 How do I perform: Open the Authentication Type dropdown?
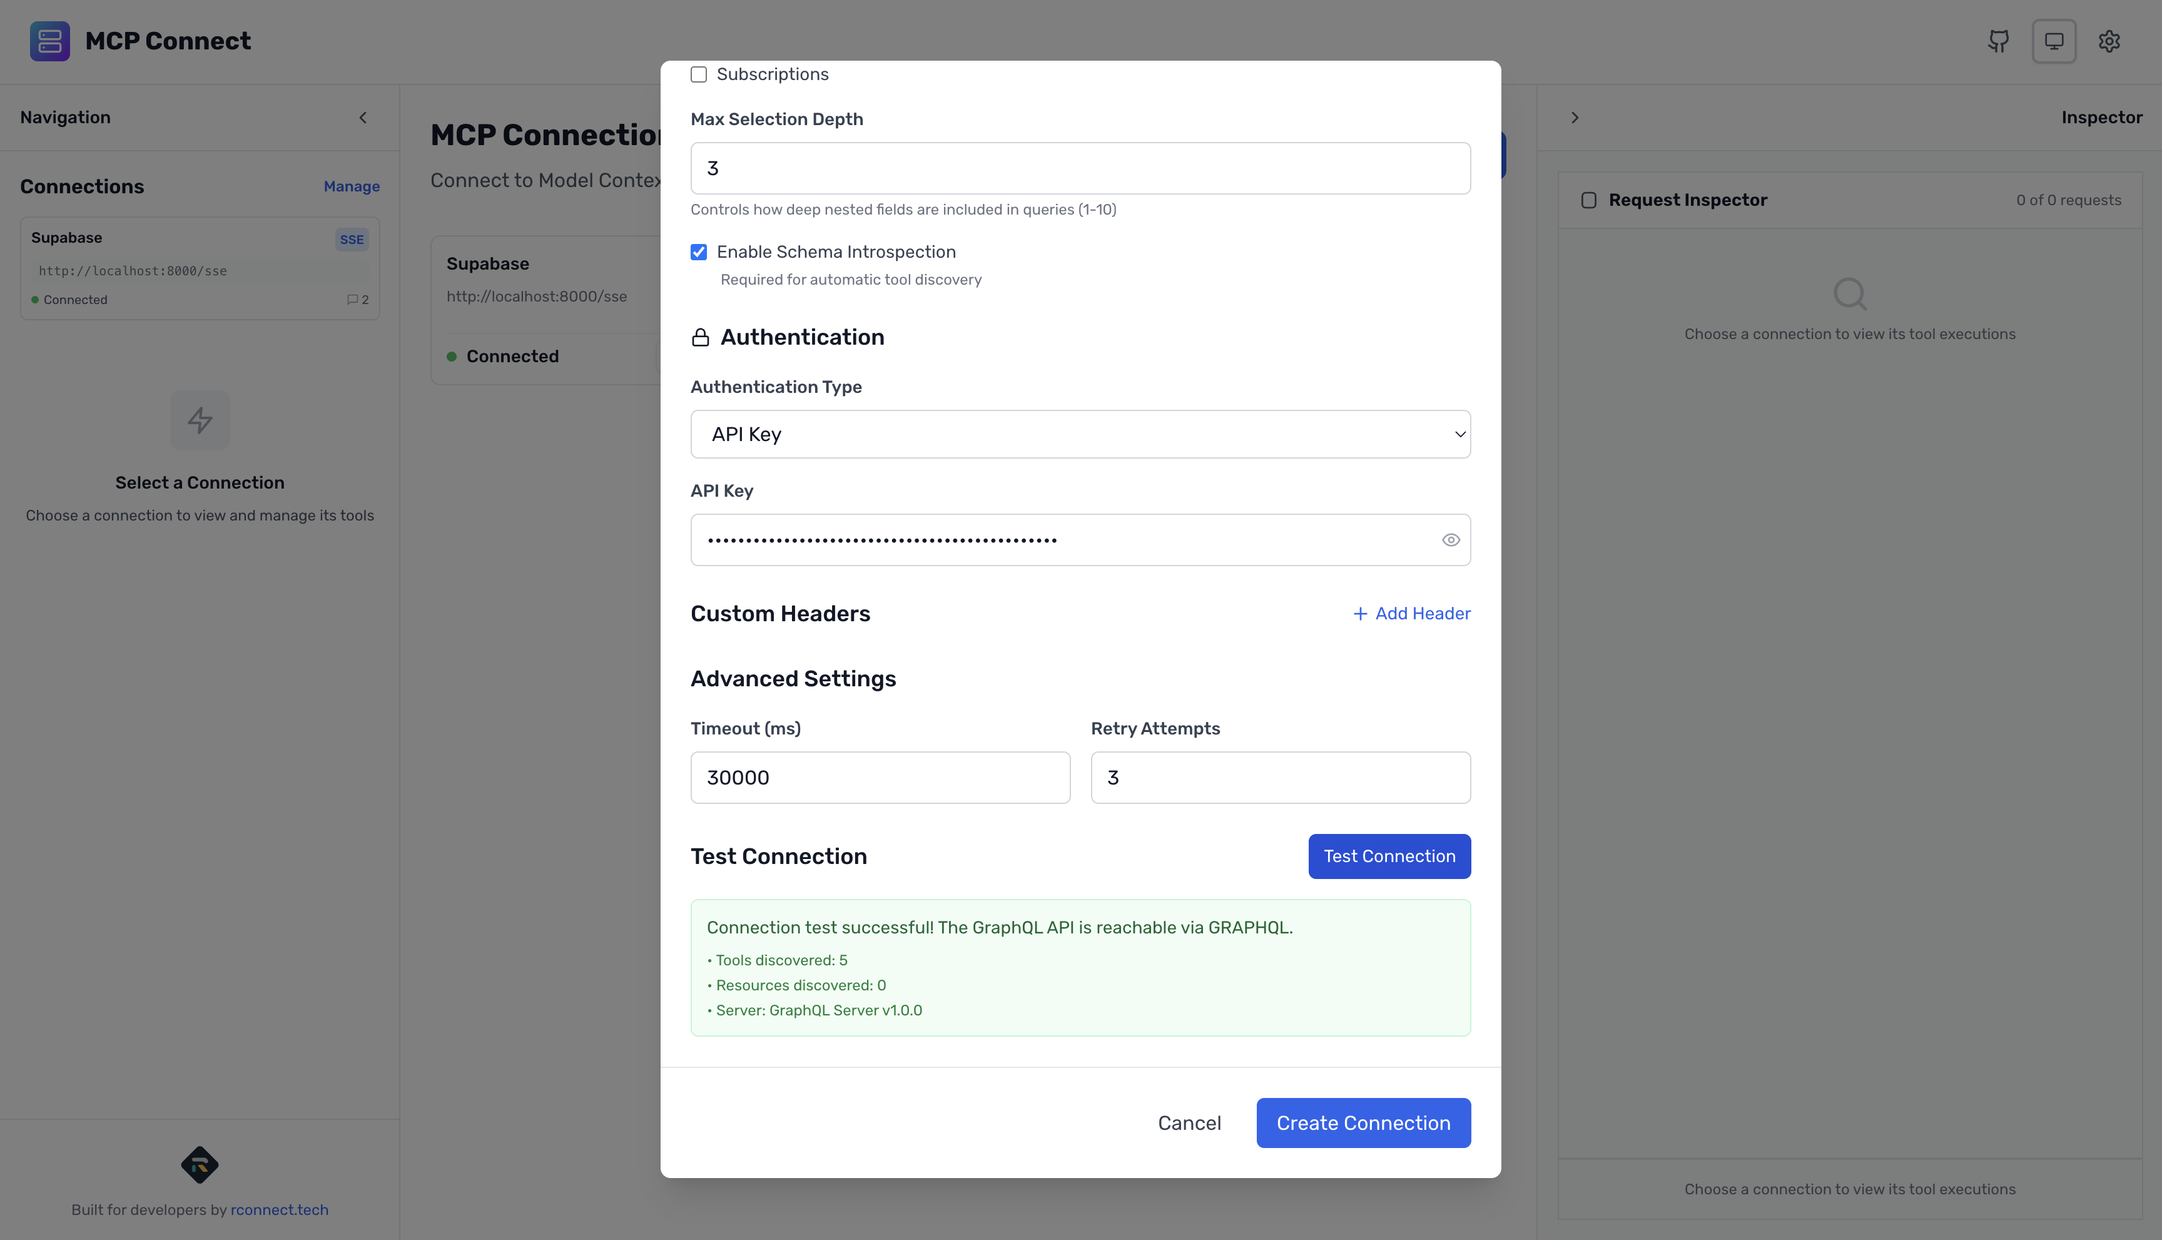[1080, 434]
